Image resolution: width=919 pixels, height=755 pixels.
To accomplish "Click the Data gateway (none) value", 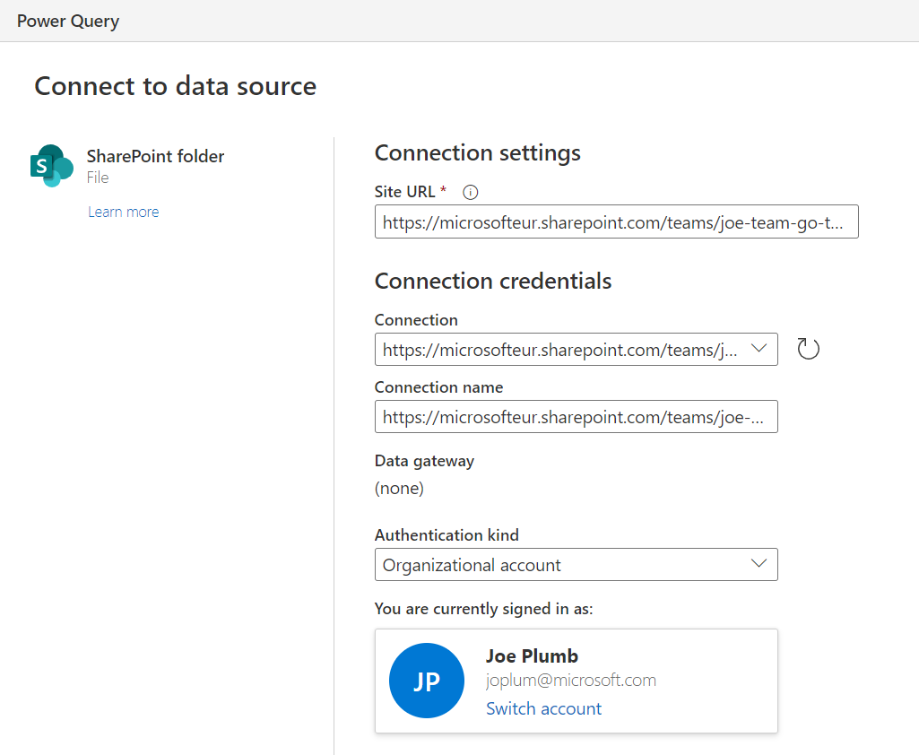I will (399, 489).
